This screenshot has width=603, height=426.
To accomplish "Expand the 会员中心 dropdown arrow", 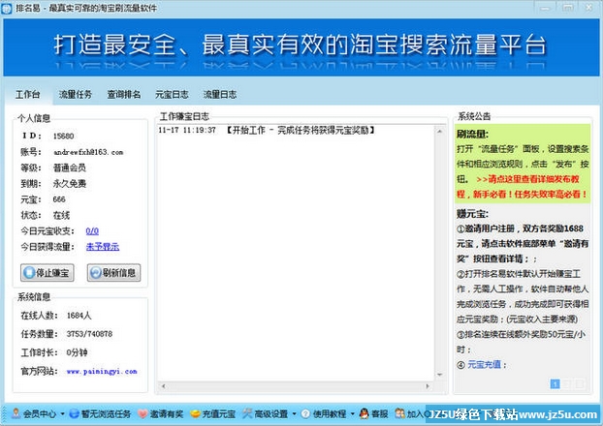I will click(62, 414).
